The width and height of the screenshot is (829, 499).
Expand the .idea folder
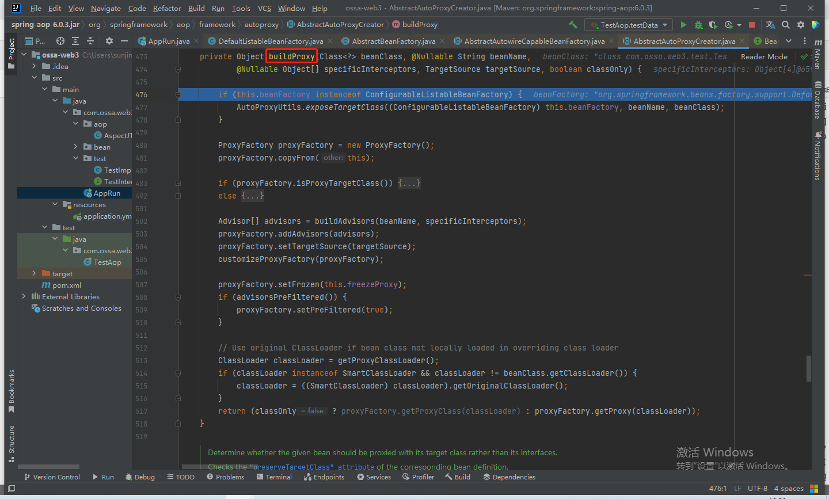coord(35,66)
